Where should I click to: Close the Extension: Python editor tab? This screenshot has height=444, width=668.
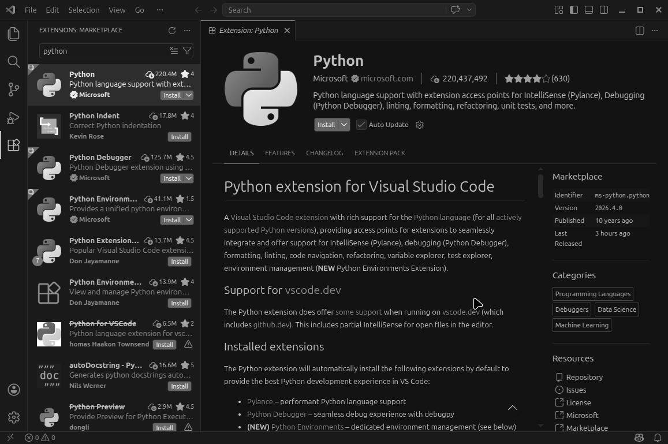[287, 30]
